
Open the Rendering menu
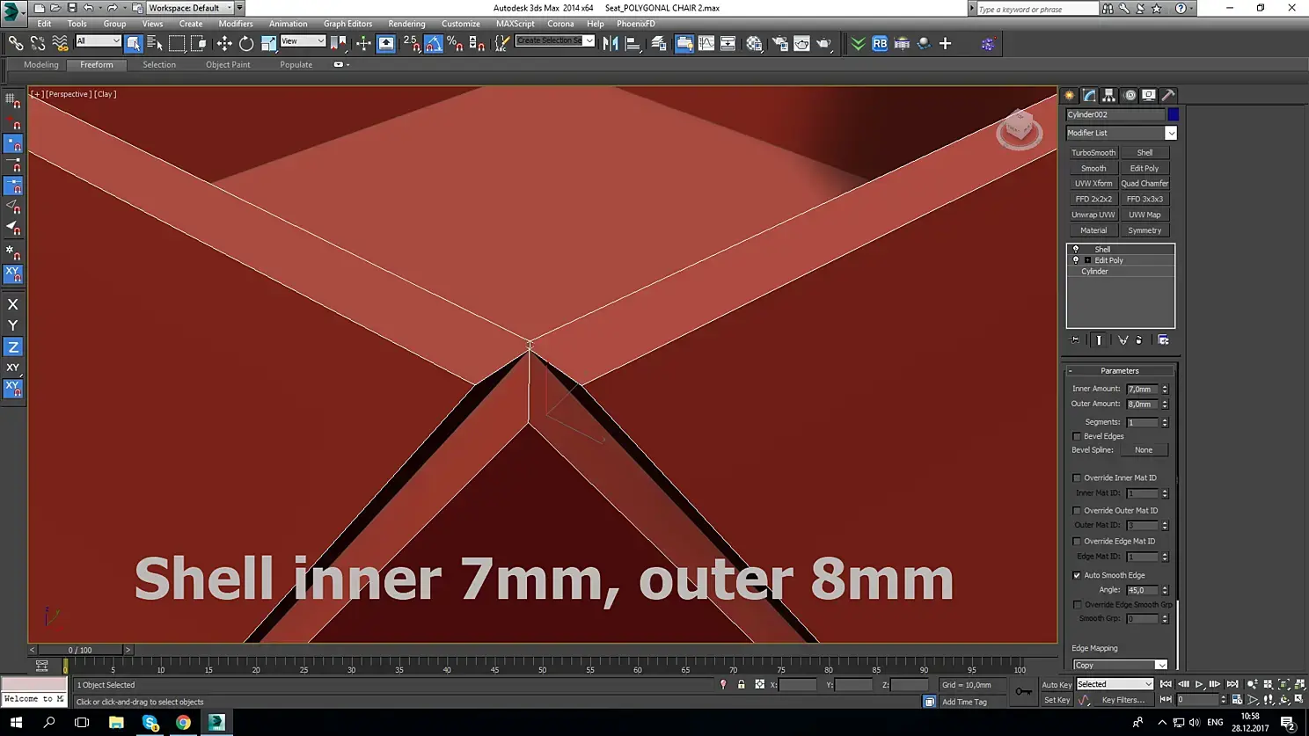click(406, 24)
